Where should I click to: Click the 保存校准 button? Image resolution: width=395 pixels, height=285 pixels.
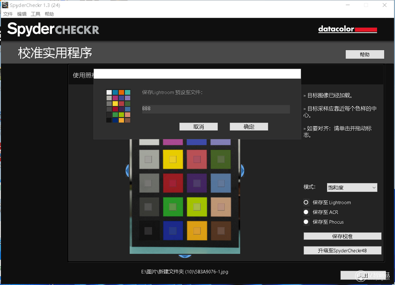tap(342, 236)
